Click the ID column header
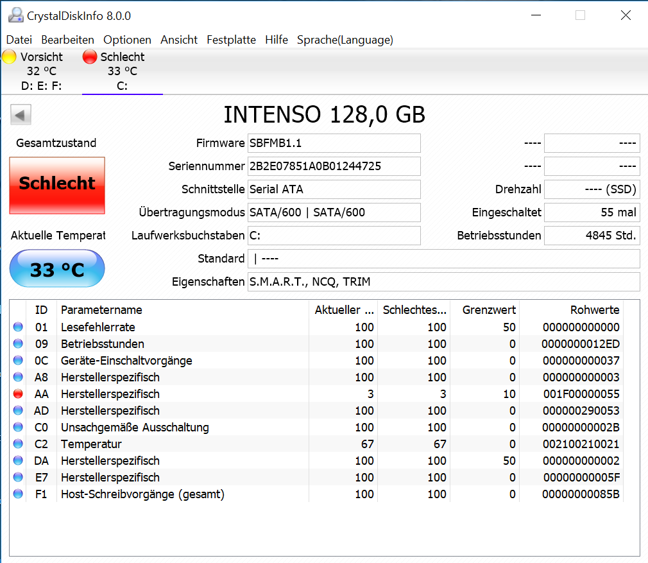Image resolution: width=648 pixels, height=563 pixels. pyautogui.click(x=41, y=309)
